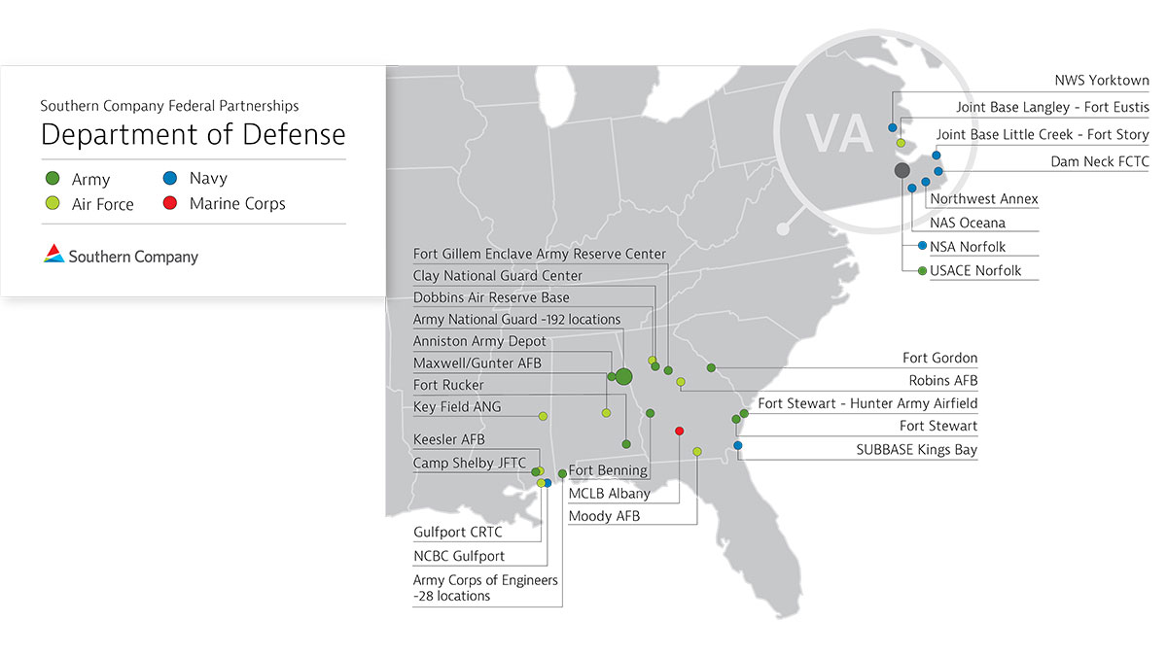This screenshot has height=657, width=1167.
Task: Select the Dam Neck FCTC label
Action: [x=1099, y=161]
